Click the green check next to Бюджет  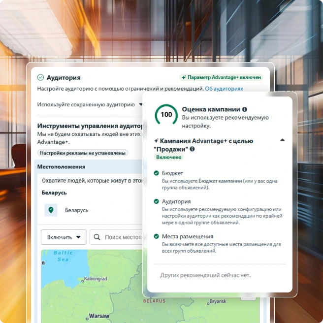coord(157,173)
